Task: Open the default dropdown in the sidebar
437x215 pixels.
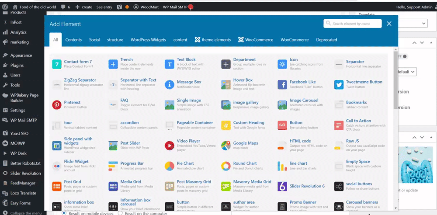Action: (407, 72)
